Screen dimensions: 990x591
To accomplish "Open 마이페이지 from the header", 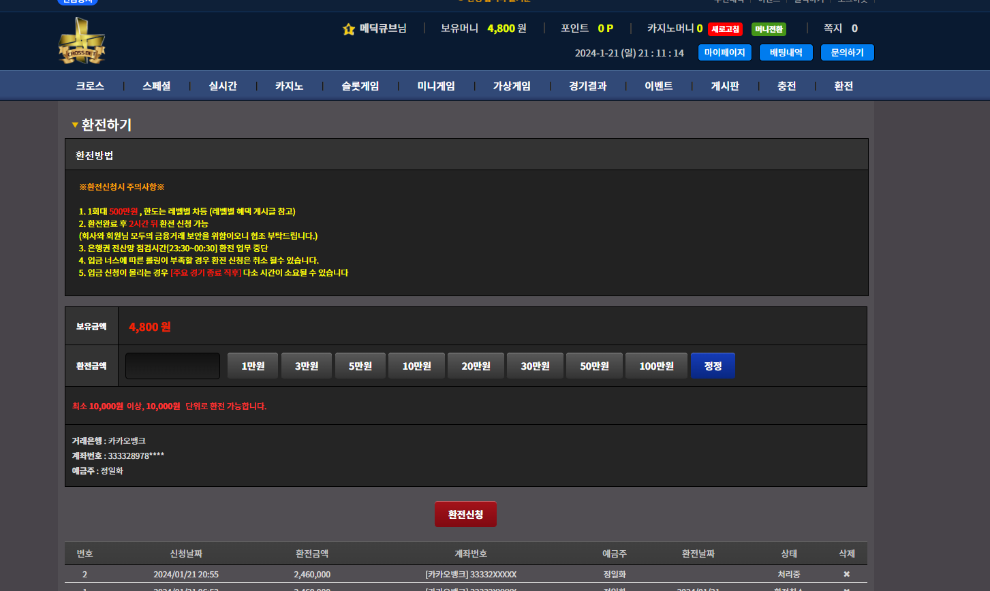I will pos(724,52).
